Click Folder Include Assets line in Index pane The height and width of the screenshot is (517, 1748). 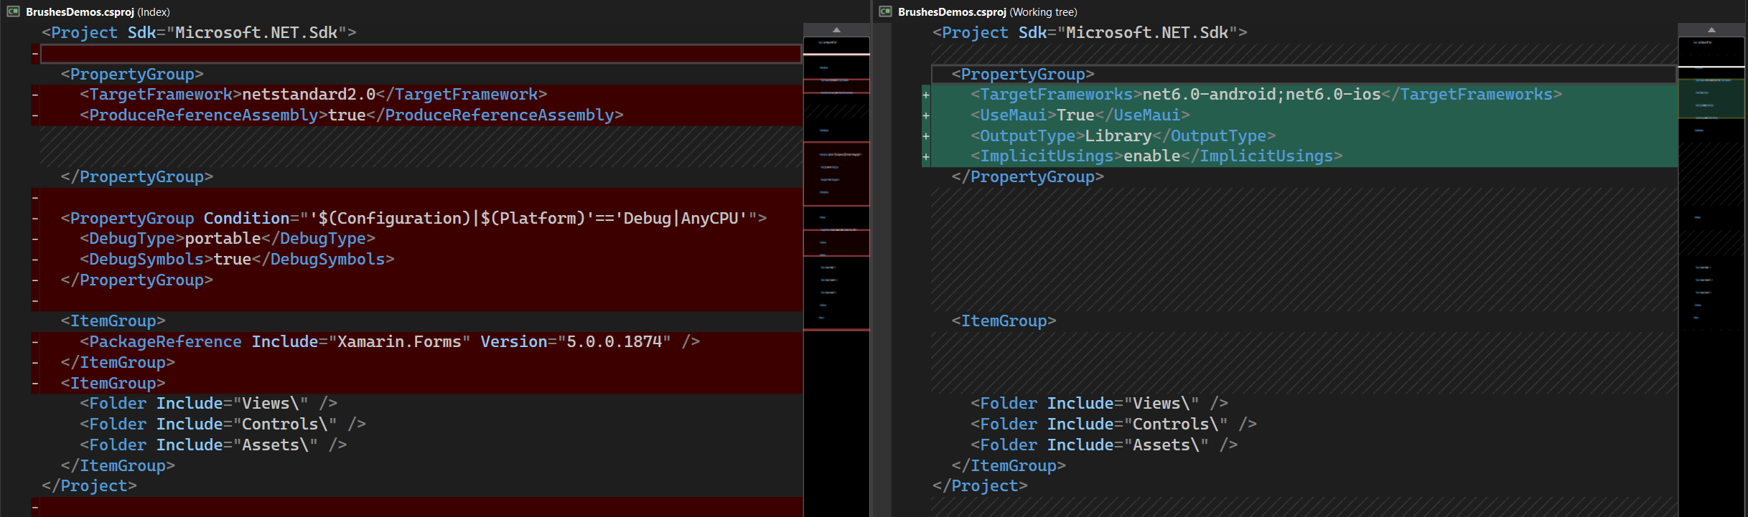point(213,445)
